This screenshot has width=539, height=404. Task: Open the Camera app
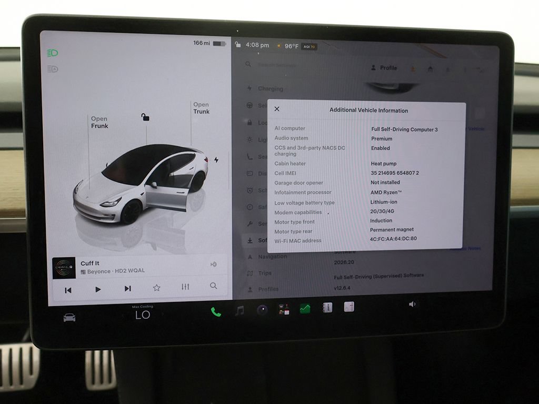coord(262,310)
